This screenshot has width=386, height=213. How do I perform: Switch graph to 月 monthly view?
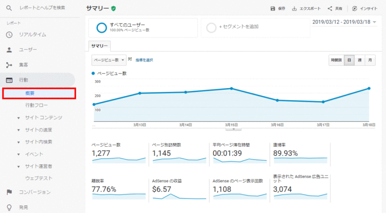coord(370,60)
